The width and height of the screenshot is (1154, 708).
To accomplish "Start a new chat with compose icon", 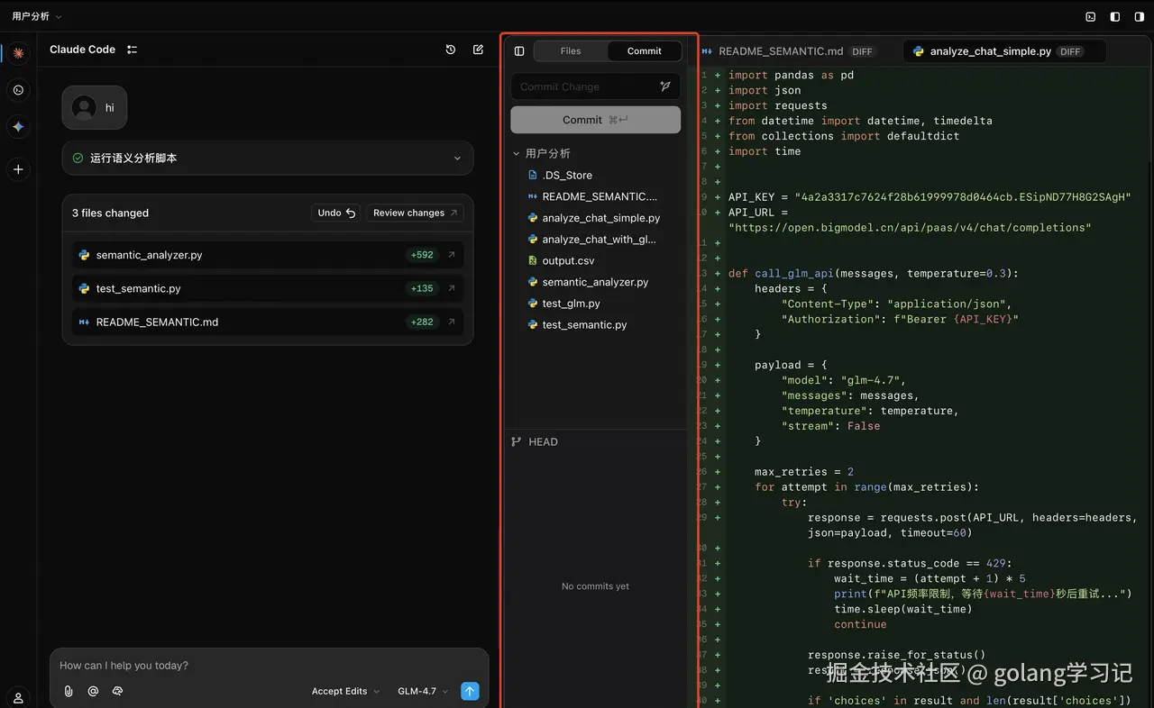I will point(478,50).
